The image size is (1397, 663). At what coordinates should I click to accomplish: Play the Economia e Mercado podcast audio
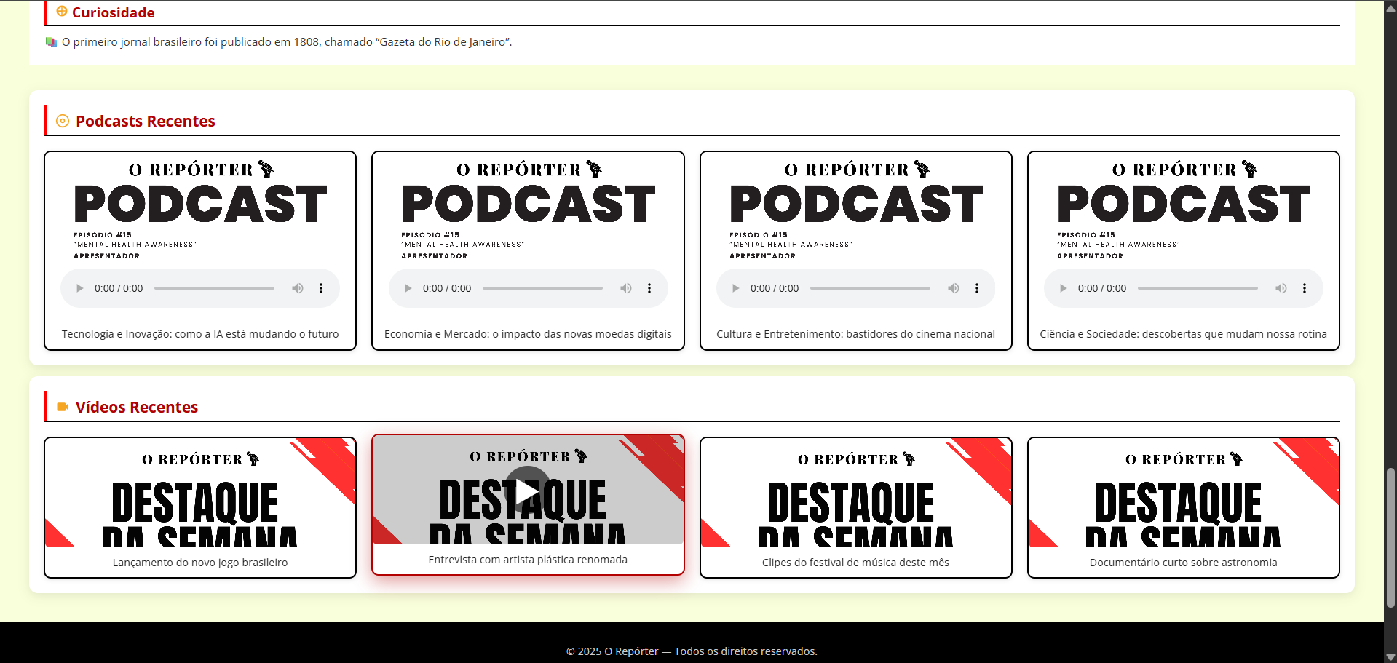click(408, 287)
